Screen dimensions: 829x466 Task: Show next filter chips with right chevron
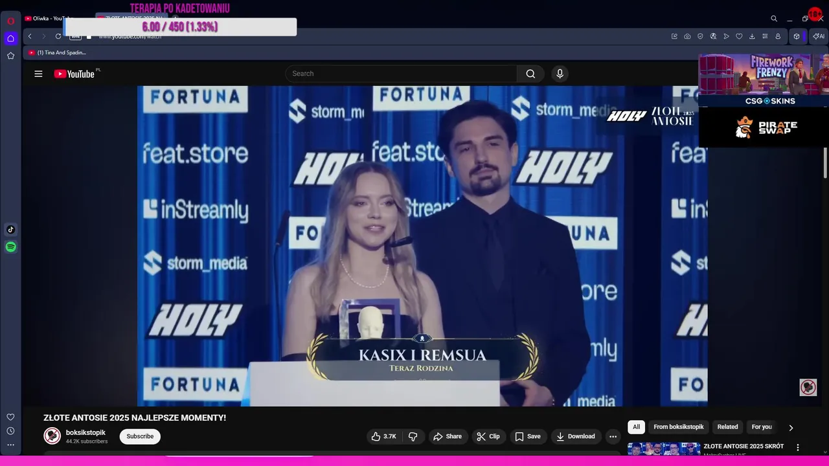click(791, 427)
